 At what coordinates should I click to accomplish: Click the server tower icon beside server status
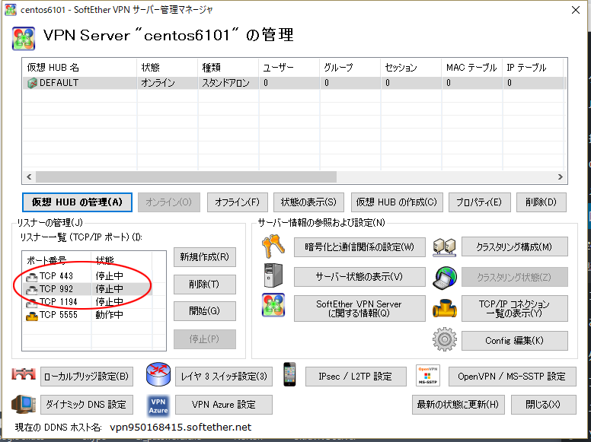[273, 275]
